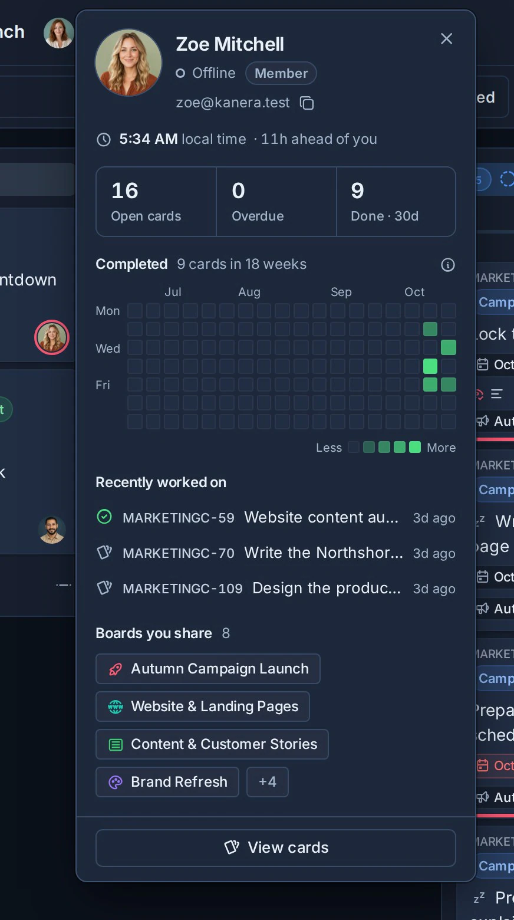Click the clock icon beside 5:34 AM
The image size is (514, 920).
tap(104, 140)
